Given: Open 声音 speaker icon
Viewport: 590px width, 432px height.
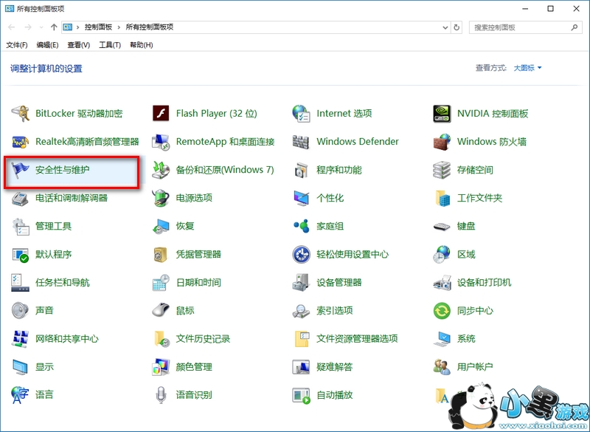Looking at the screenshot, I should point(21,311).
